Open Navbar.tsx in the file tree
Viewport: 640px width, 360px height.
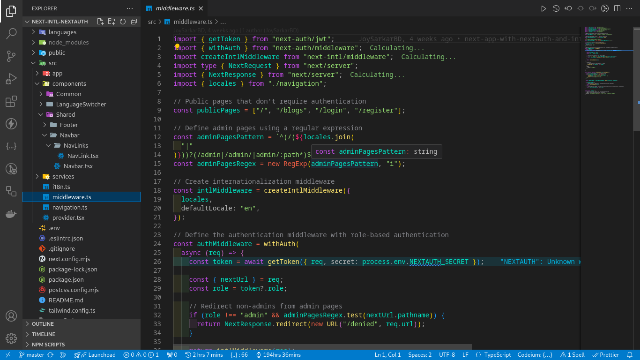(82, 166)
